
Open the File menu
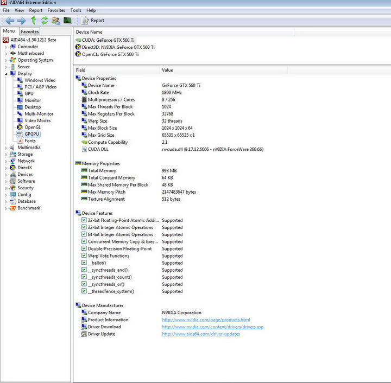[x=6, y=10]
